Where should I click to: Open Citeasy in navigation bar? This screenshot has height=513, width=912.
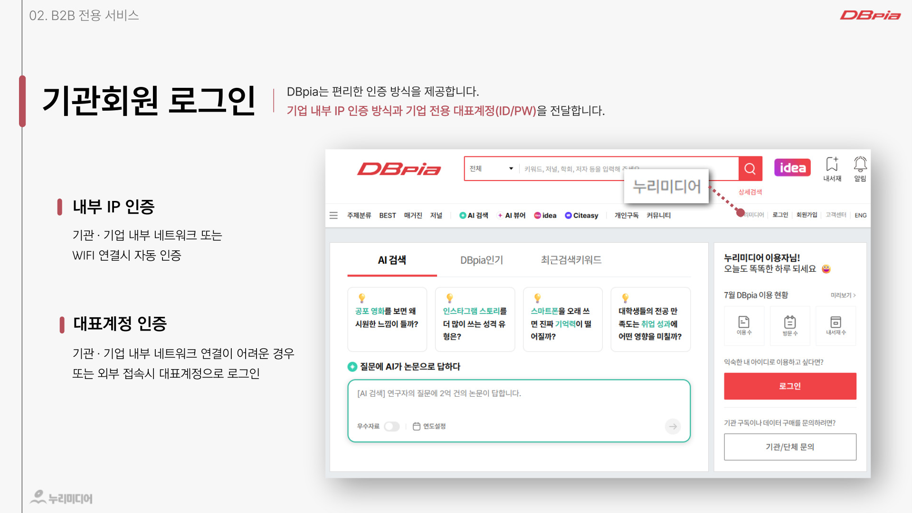pyautogui.click(x=581, y=215)
